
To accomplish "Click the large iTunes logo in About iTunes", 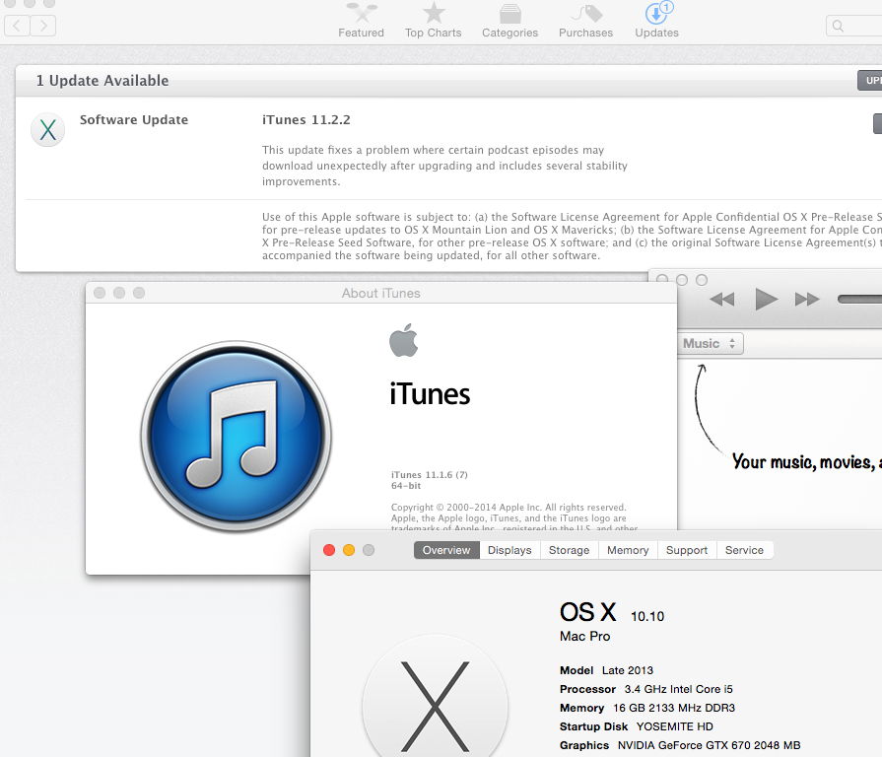I will [237, 437].
